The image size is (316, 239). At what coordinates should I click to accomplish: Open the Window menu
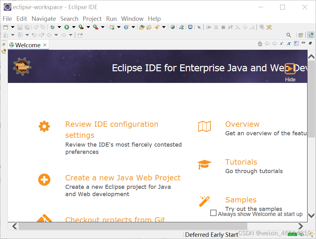click(132, 19)
